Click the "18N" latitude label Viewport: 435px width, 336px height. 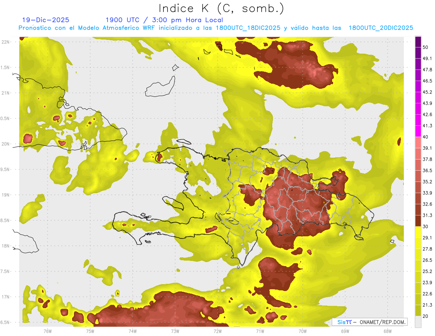pyautogui.click(x=5, y=246)
